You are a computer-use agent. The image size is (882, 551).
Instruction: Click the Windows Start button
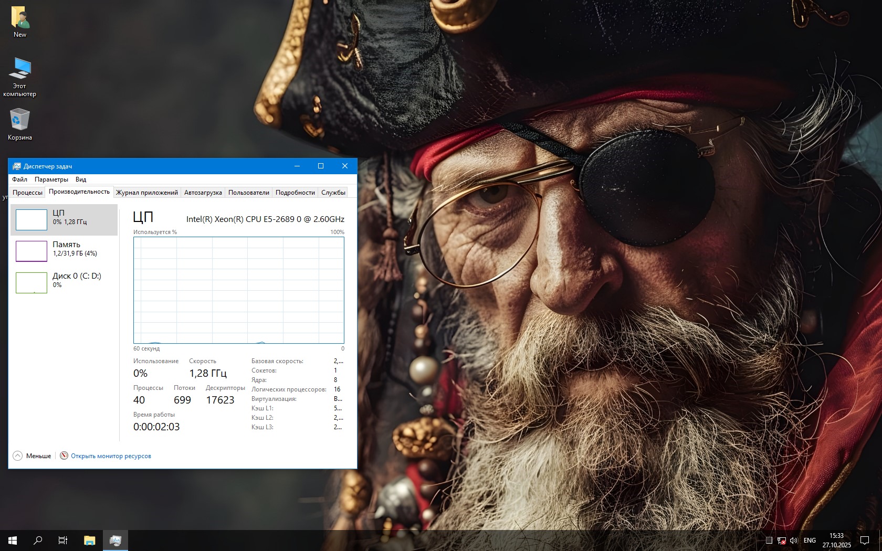[x=13, y=540]
